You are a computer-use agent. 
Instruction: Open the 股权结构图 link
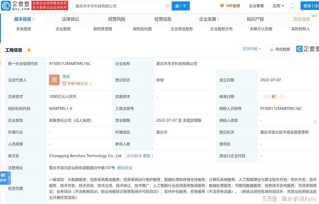(143, 29)
